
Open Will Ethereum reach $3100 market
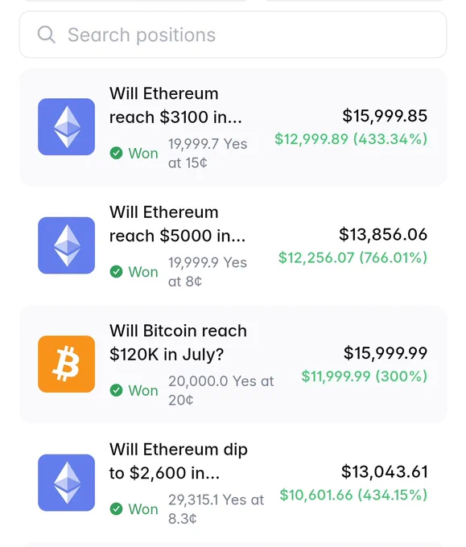point(175,105)
